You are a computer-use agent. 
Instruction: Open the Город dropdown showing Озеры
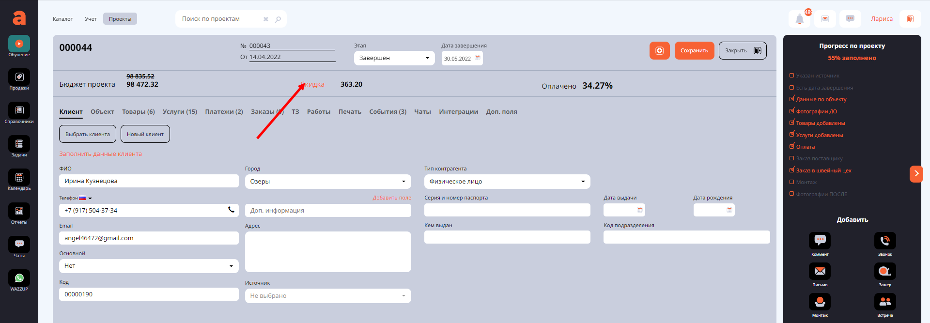(x=327, y=182)
